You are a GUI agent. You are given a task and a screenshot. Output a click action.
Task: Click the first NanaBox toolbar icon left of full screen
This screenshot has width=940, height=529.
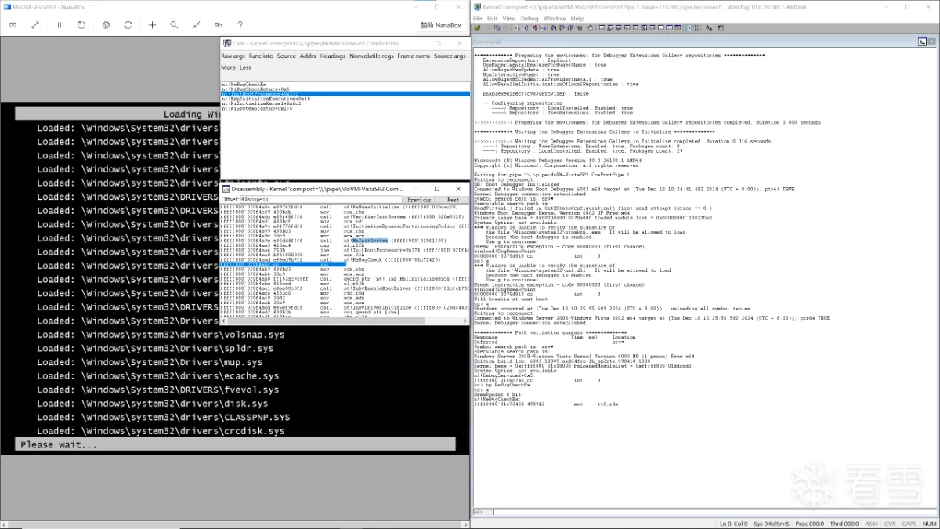point(13,25)
